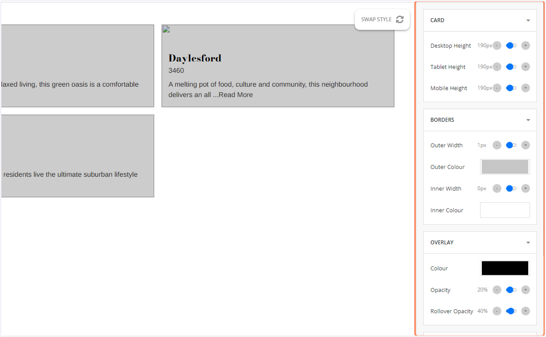Viewport: 546px width, 337px height.
Task: Collapse the BORDERS section arrow
Action: click(x=528, y=120)
